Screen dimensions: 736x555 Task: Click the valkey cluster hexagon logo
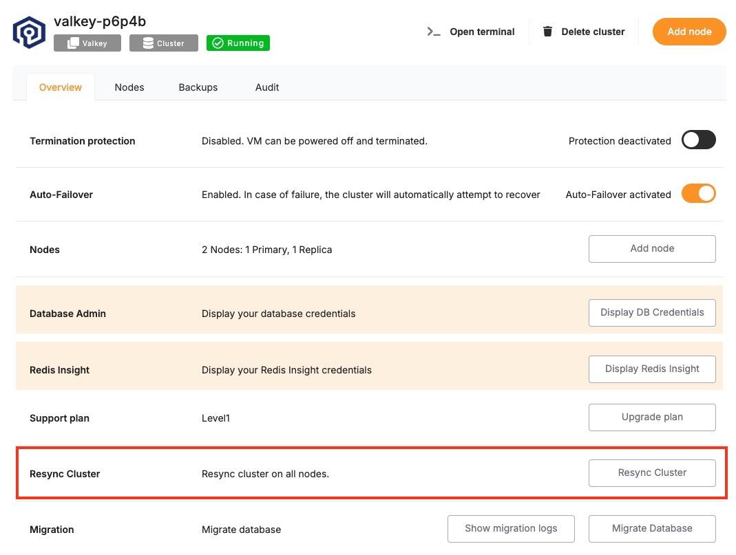tap(29, 32)
